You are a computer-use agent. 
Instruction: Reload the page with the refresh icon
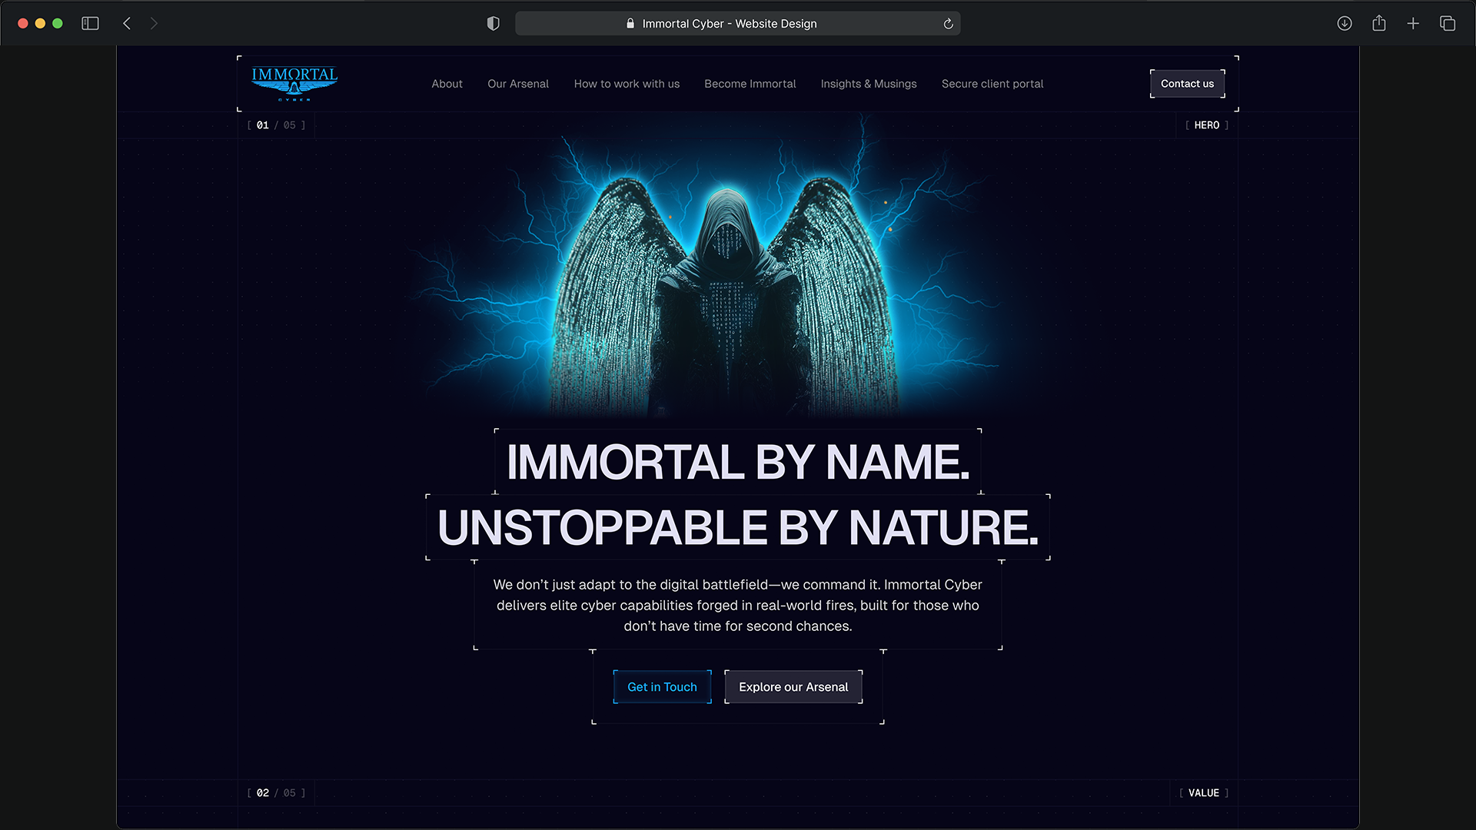[x=948, y=24]
